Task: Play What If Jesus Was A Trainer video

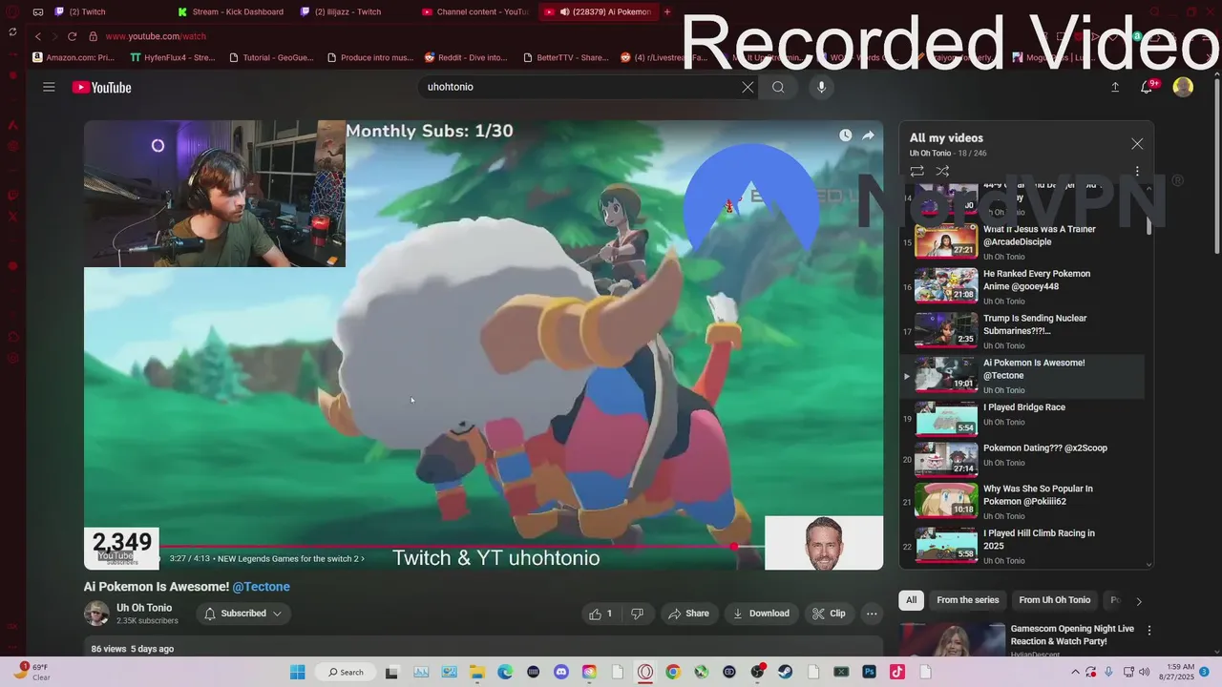Action: (x=1022, y=242)
